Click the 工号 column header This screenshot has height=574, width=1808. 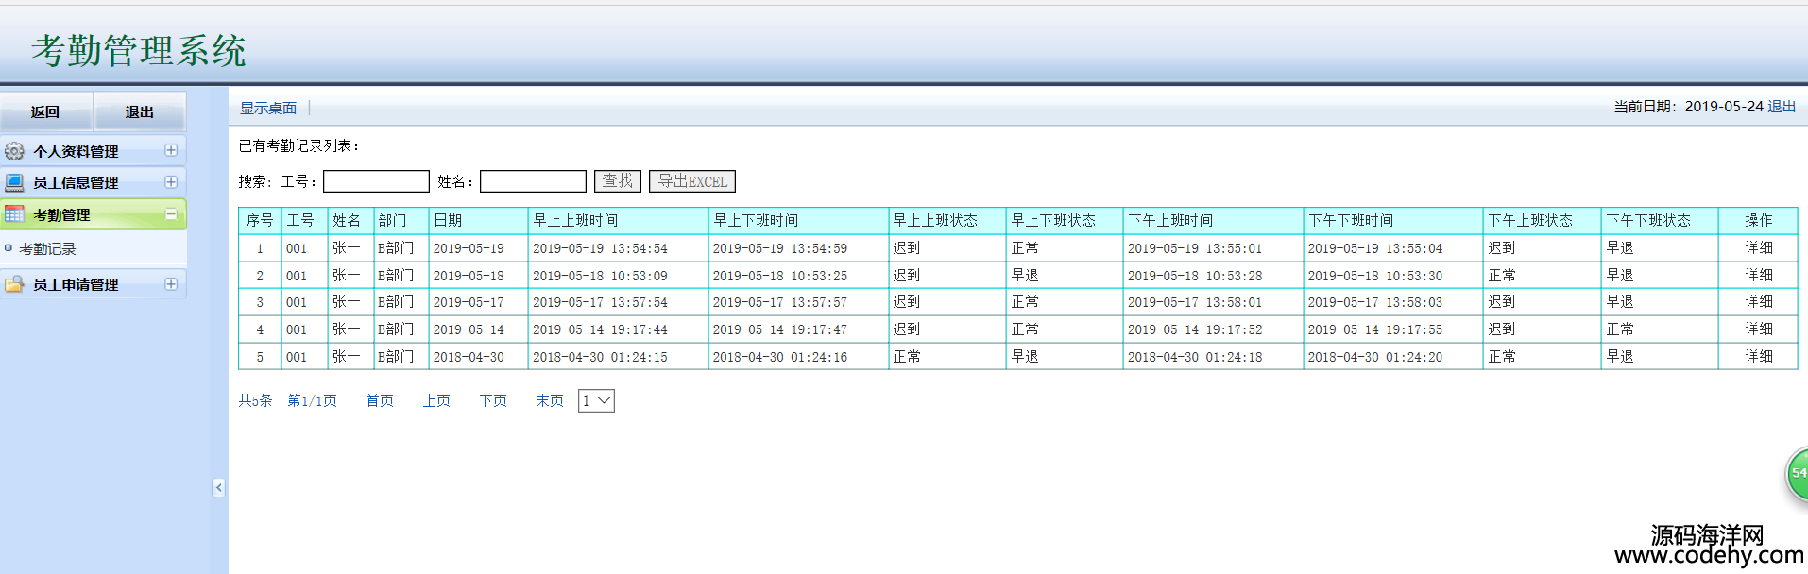coord(304,220)
